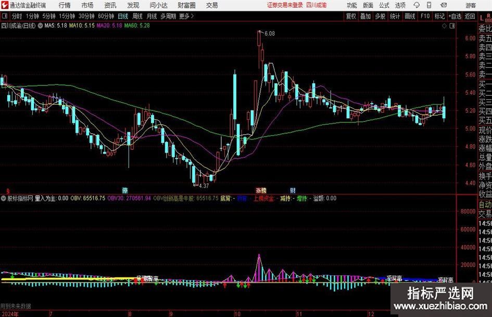
Task: Open the 公式 formula menu
Action: pos(384,5)
